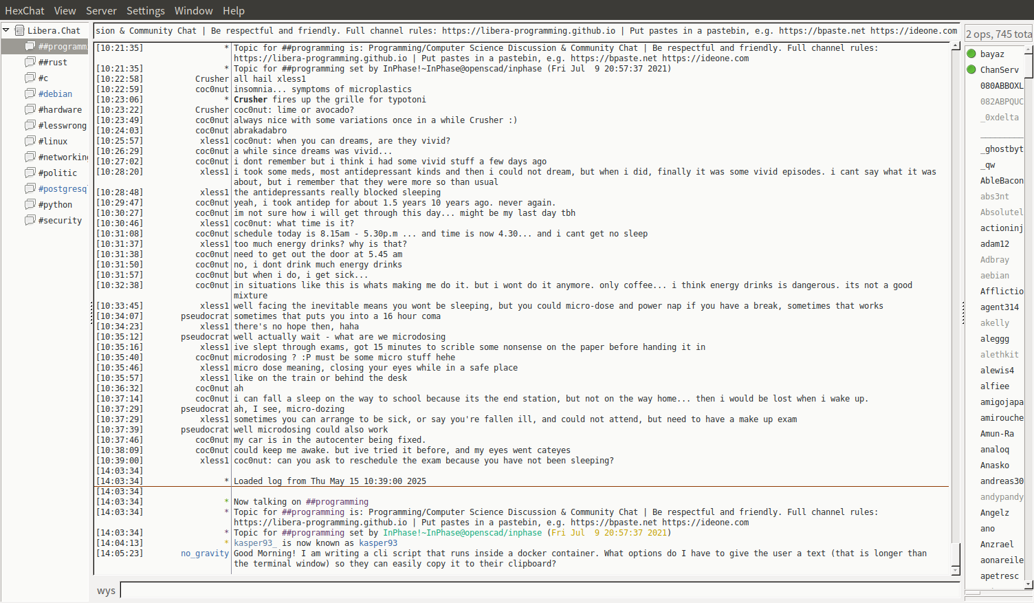Viewport: 1034px width, 603px height.
Task: Select user _ghostbyt in the user list
Action: click(1002, 149)
